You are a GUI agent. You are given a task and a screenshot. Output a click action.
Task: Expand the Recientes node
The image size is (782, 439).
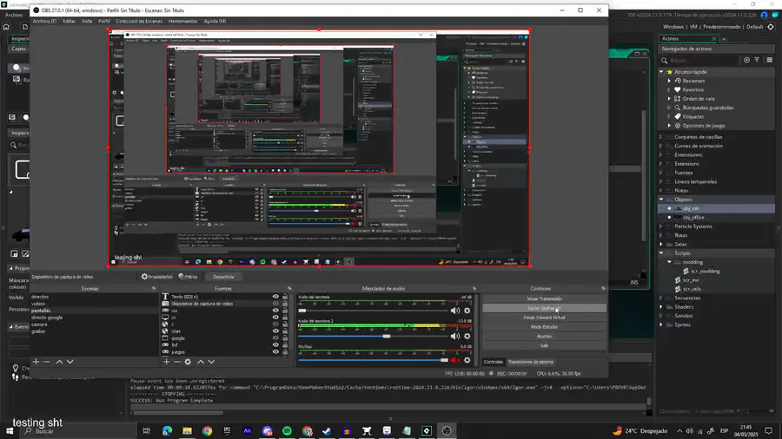[669, 81]
